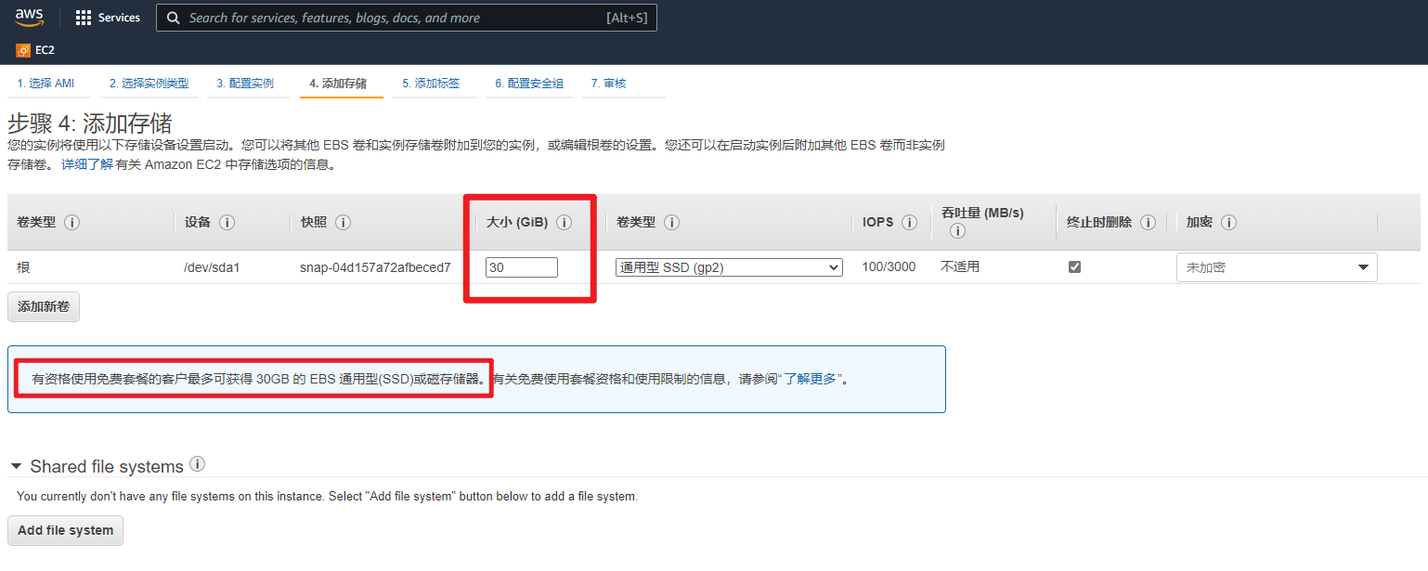
Task: Click the Add file system button
Action: tap(65, 530)
